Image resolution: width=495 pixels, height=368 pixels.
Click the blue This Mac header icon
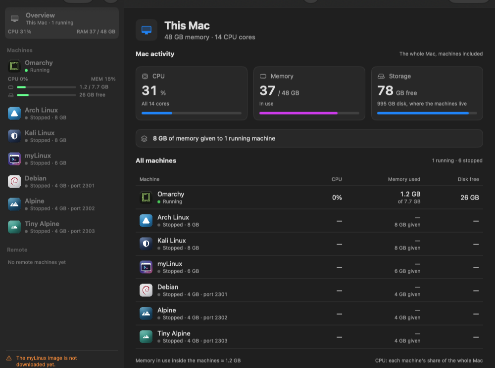tap(147, 30)
